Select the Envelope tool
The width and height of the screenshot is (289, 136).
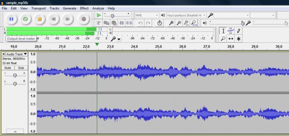[230, 31]
